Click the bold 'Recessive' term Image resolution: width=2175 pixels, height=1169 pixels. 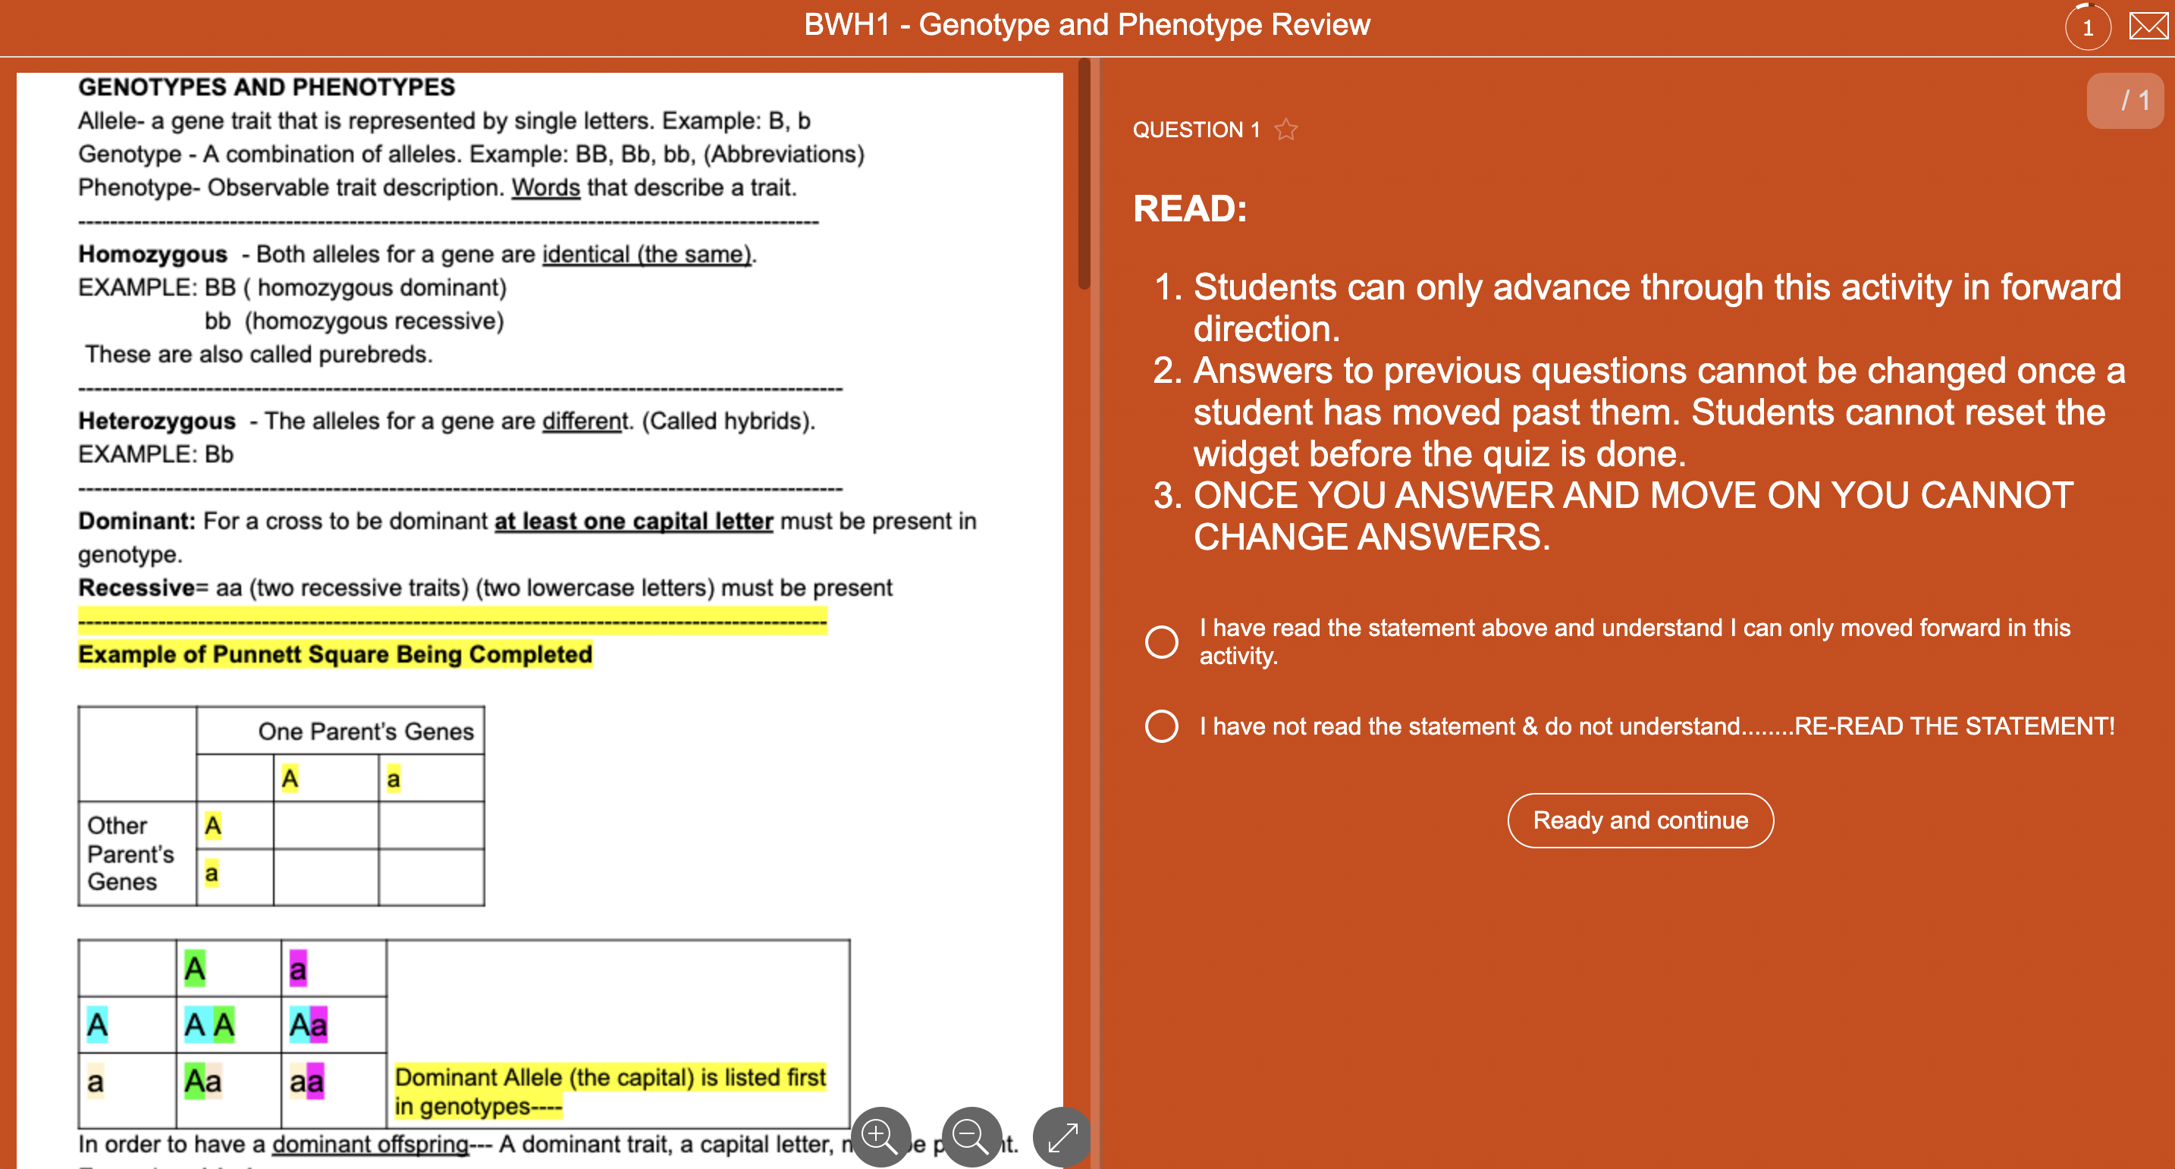137,588
